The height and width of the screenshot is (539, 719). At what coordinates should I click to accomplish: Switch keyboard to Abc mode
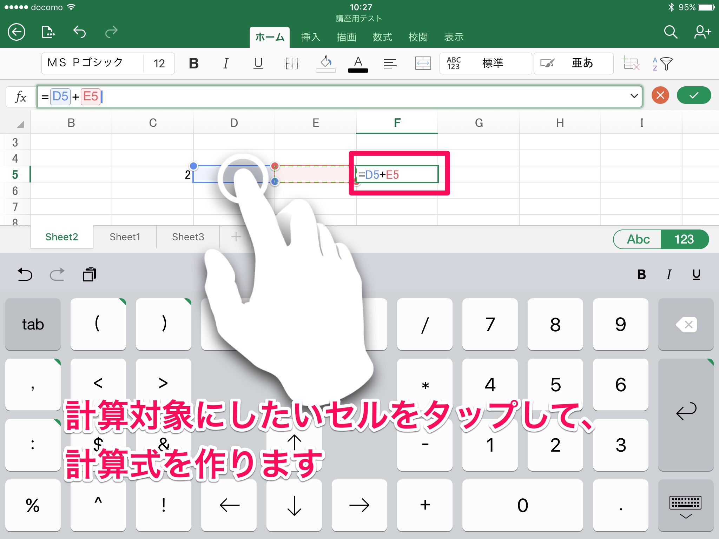pos(638,239)
